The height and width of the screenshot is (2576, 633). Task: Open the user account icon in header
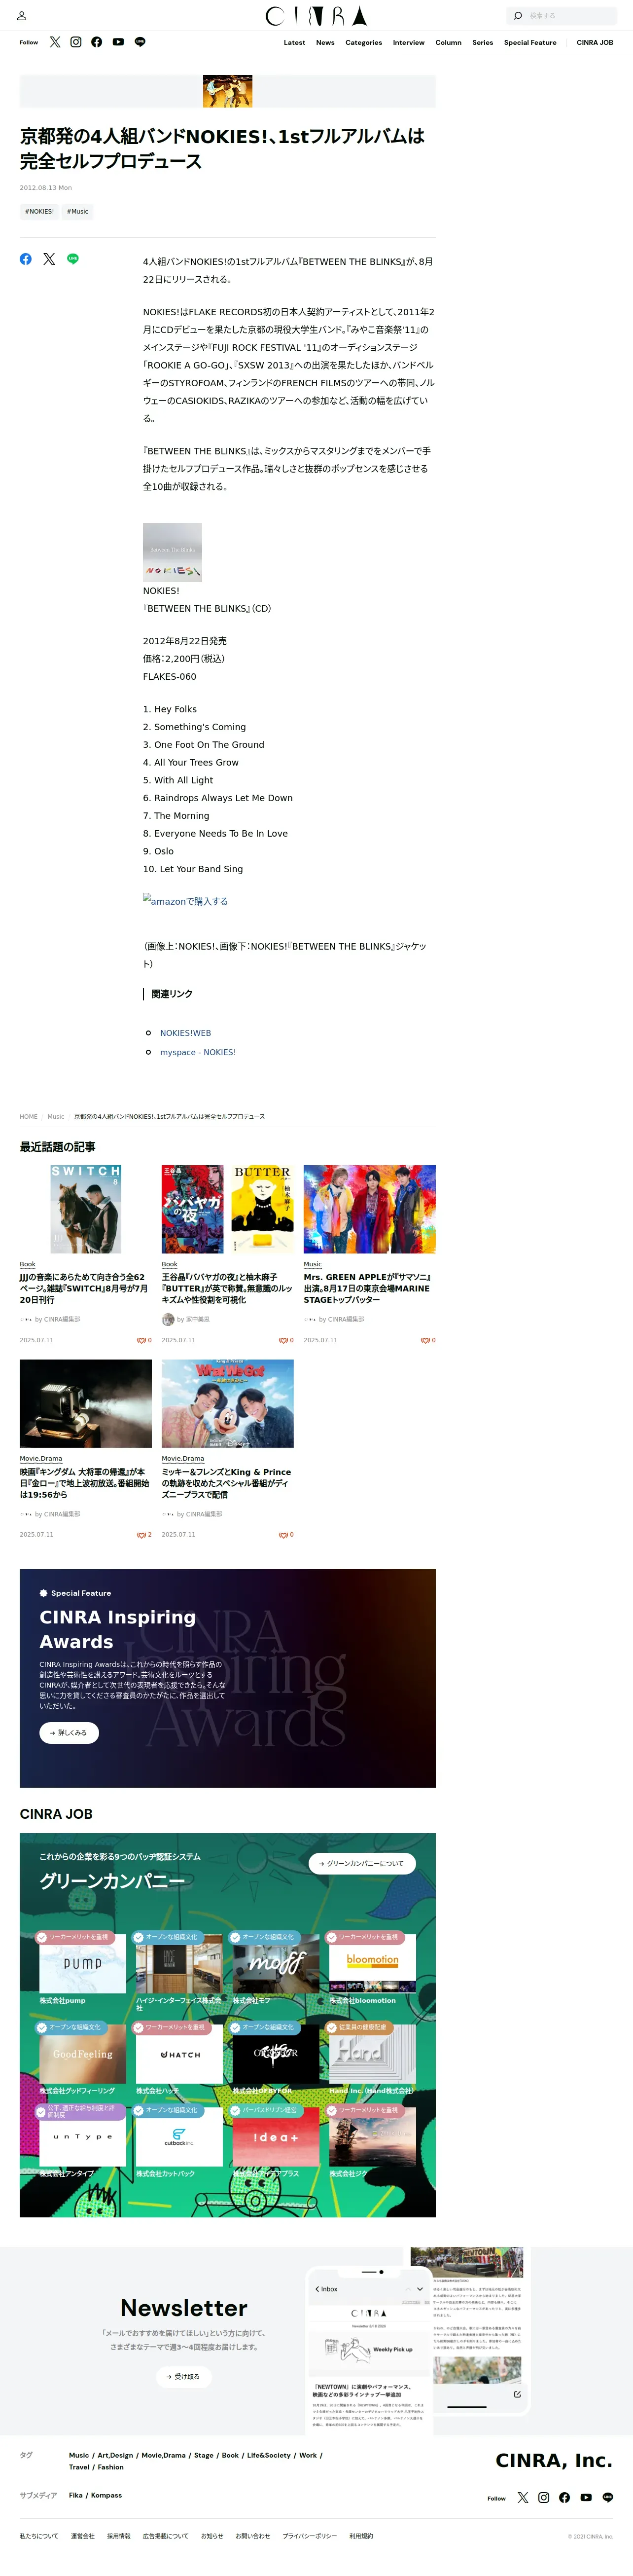(21, 16)
